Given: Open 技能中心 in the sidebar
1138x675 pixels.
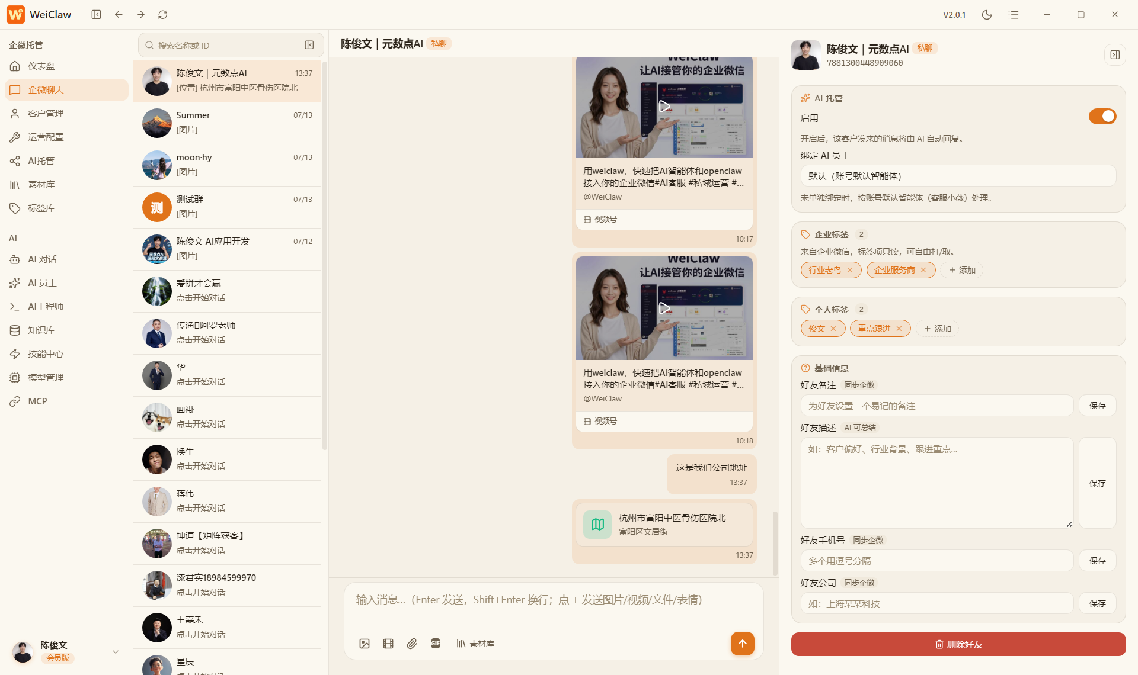Looking at the screenshot, I should (66, 354).
